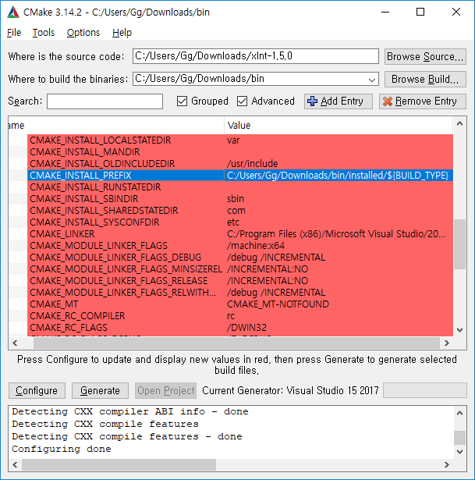Select CMAKE_INSTALL_RUNSTATEDIR entry
Image resolution: width=475 pixels, height=480 pixels.
point(95,187)
